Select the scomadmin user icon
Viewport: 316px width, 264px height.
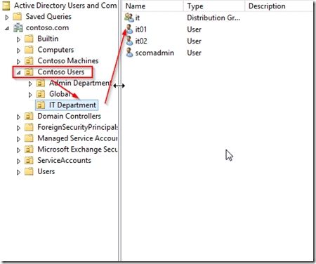pos(129,53)
